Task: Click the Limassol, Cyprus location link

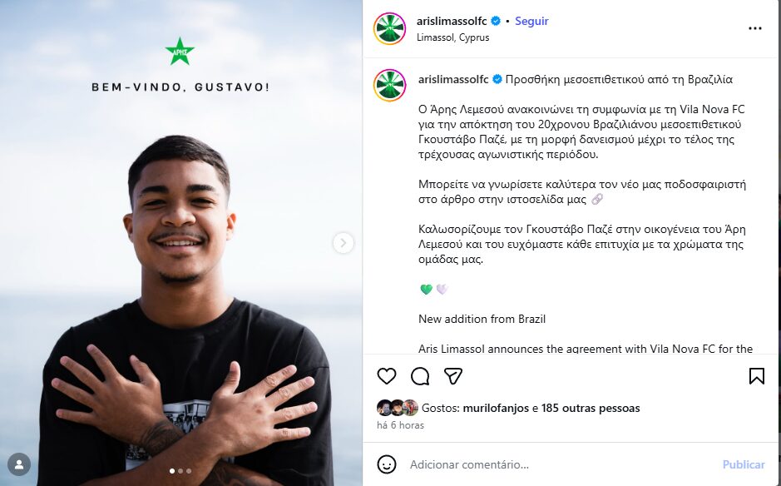Action: 453,37
